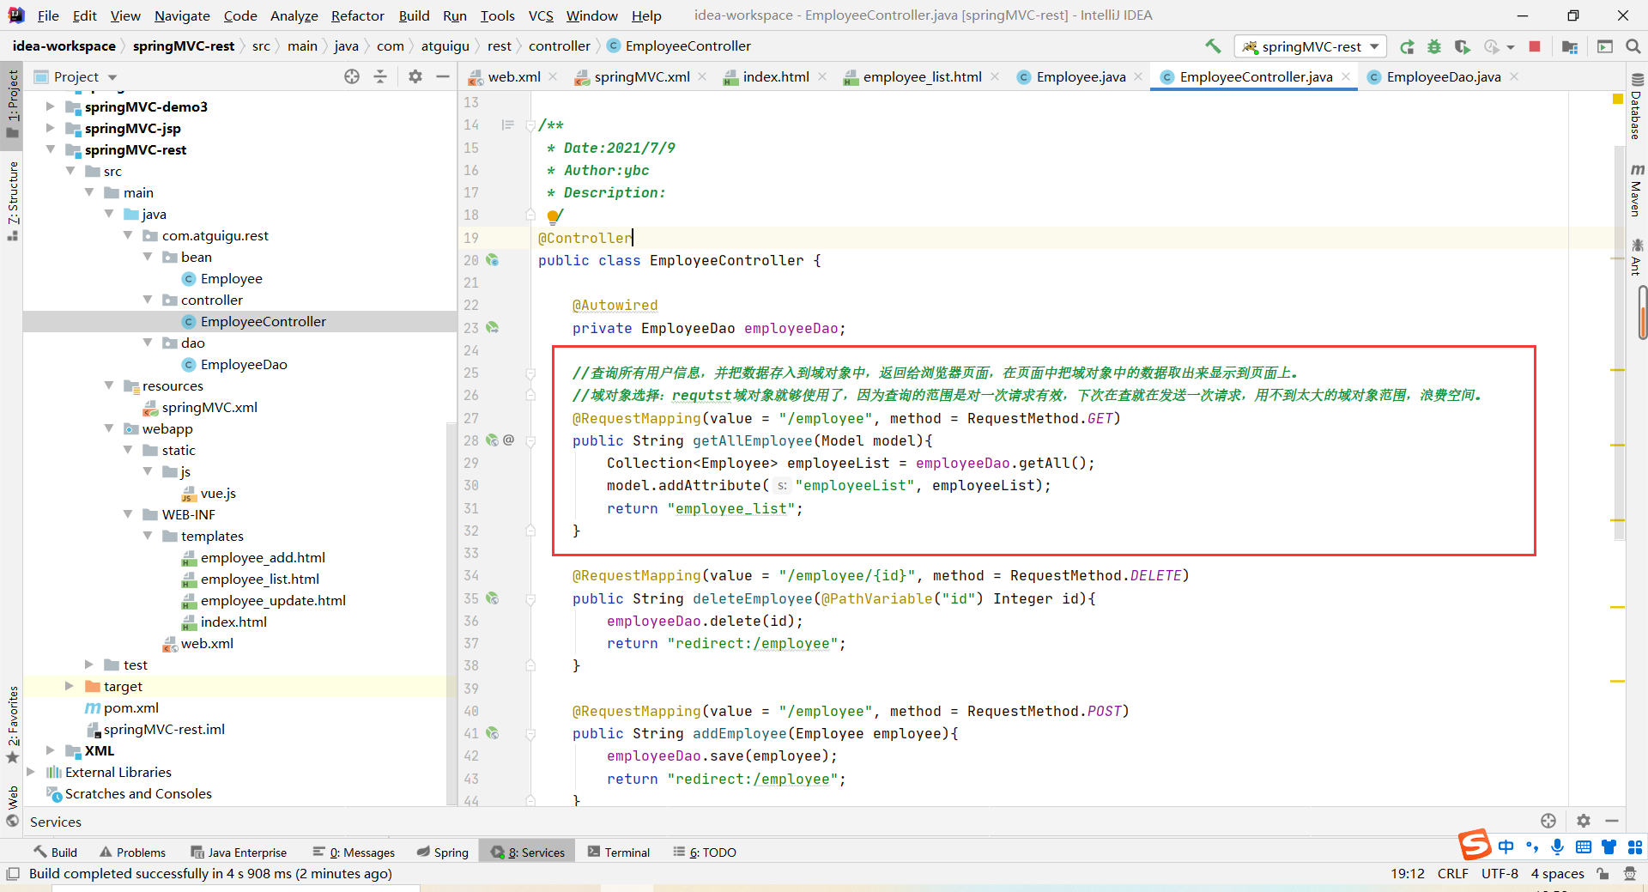The width and height of the screenshot is (1648, 892).
Task: Open Database tool window
Action: click(1636, 106)
